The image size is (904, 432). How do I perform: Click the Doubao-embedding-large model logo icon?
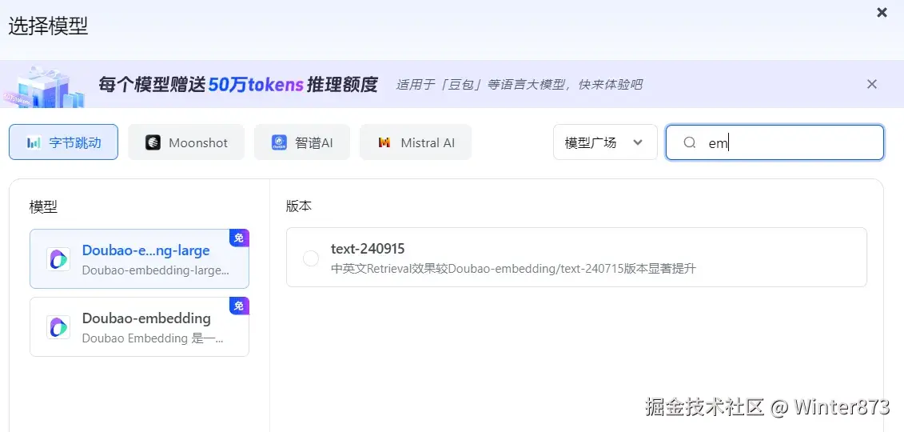tap(58, 259)
